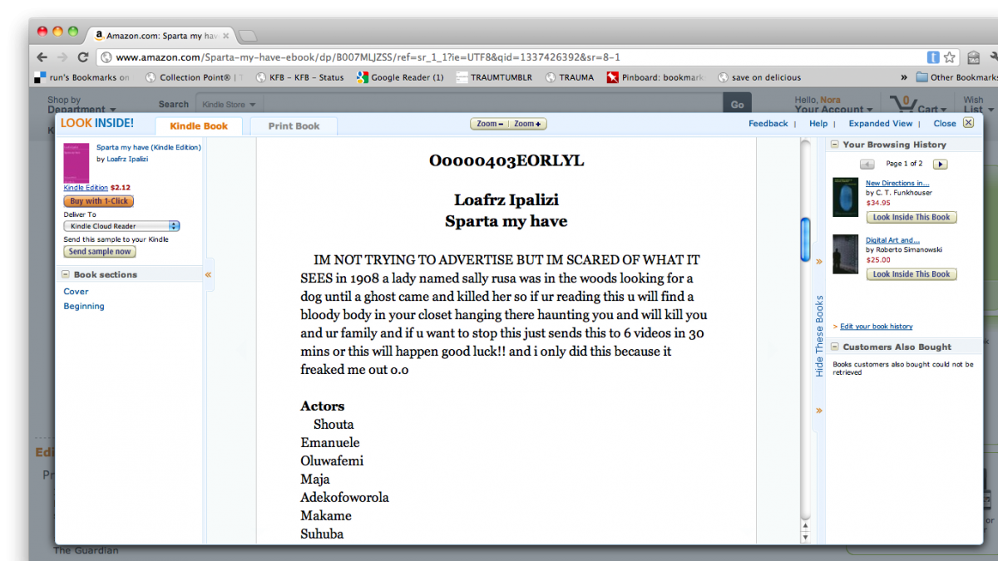Open the Deliver To Kindle Cloud Reader dropdown

click(121, 226)
